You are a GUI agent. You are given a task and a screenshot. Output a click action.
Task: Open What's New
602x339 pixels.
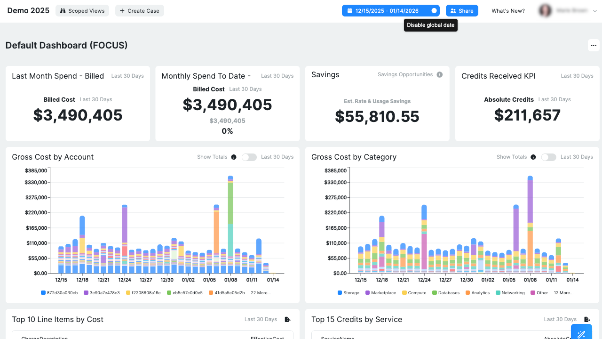tap(508, 11)
